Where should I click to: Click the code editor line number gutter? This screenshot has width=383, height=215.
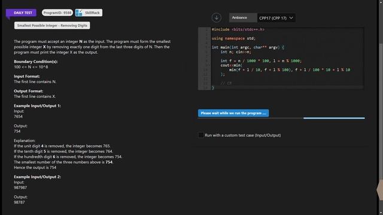click(204, 59)
